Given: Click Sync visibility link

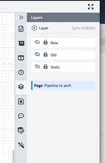Looking at the screenshot, I should [84, 28].
